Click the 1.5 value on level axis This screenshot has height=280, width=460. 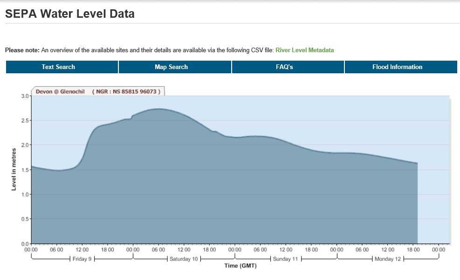pos(24,170)
